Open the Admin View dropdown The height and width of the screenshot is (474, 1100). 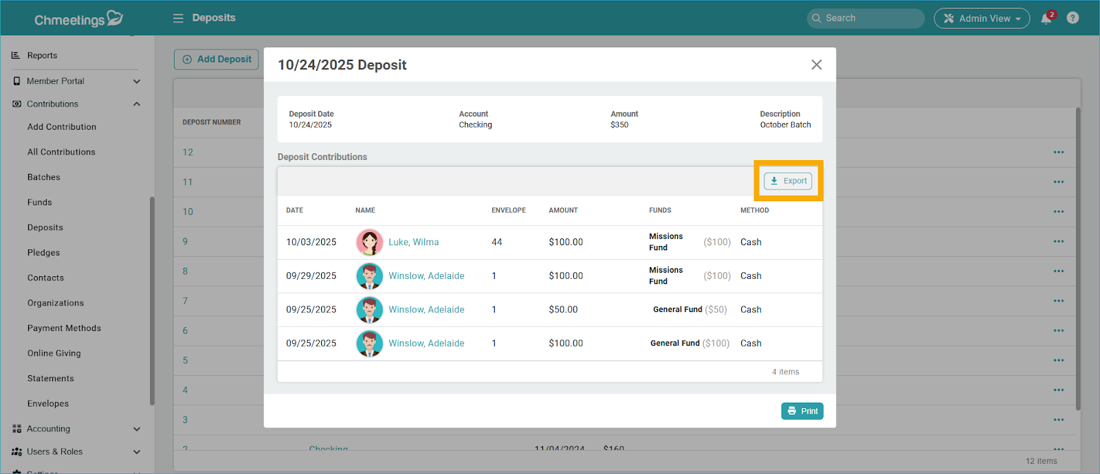click(981, 19)
